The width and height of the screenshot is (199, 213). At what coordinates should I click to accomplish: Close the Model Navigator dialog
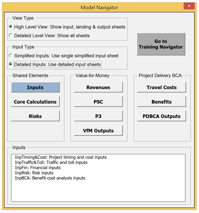click(189, 6)
